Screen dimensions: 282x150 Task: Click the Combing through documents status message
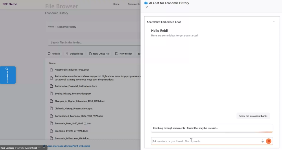click(x=212, y=128)
